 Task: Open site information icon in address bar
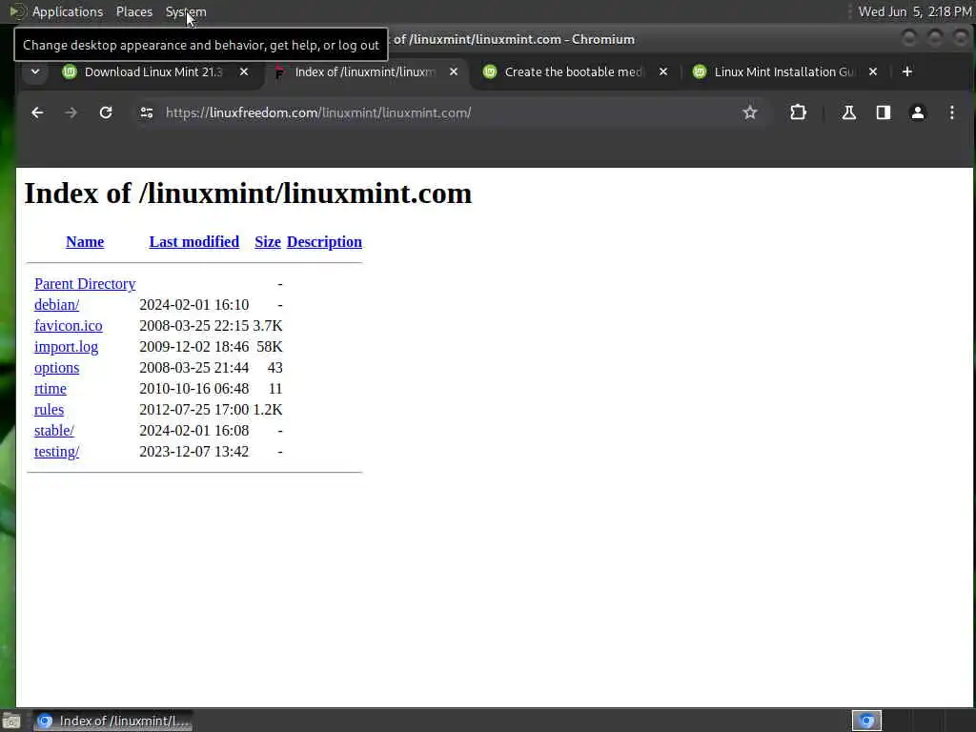click(x=147, y=112)
